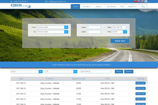This screenshot has width=158, height=105.
Task: Expand the Transfers menu
Action: (x=87, y=7)
